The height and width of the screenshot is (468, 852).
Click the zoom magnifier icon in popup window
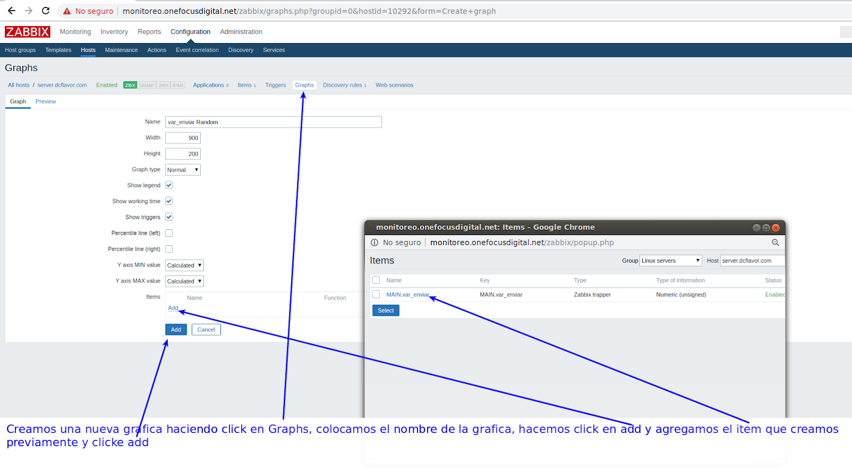coord(775,243)
